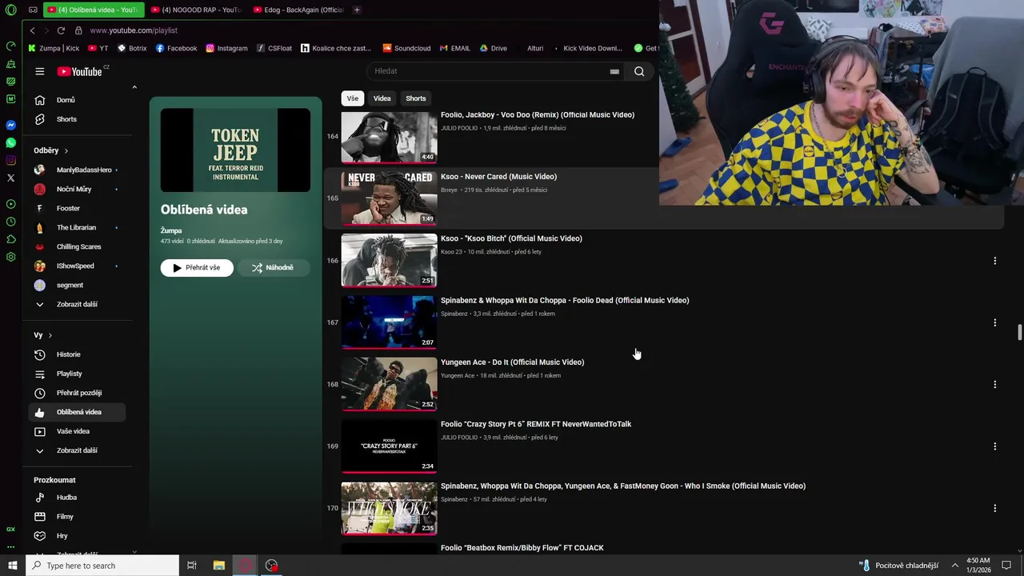
Task: Select the Shorts filter chip
Action: pos(416,98)
